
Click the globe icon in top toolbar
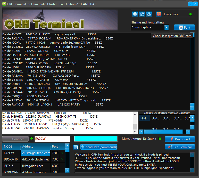[135, 14]
